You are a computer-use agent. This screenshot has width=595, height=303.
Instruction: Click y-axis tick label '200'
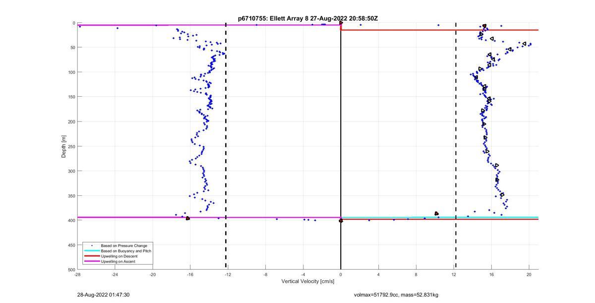[71, 121]
